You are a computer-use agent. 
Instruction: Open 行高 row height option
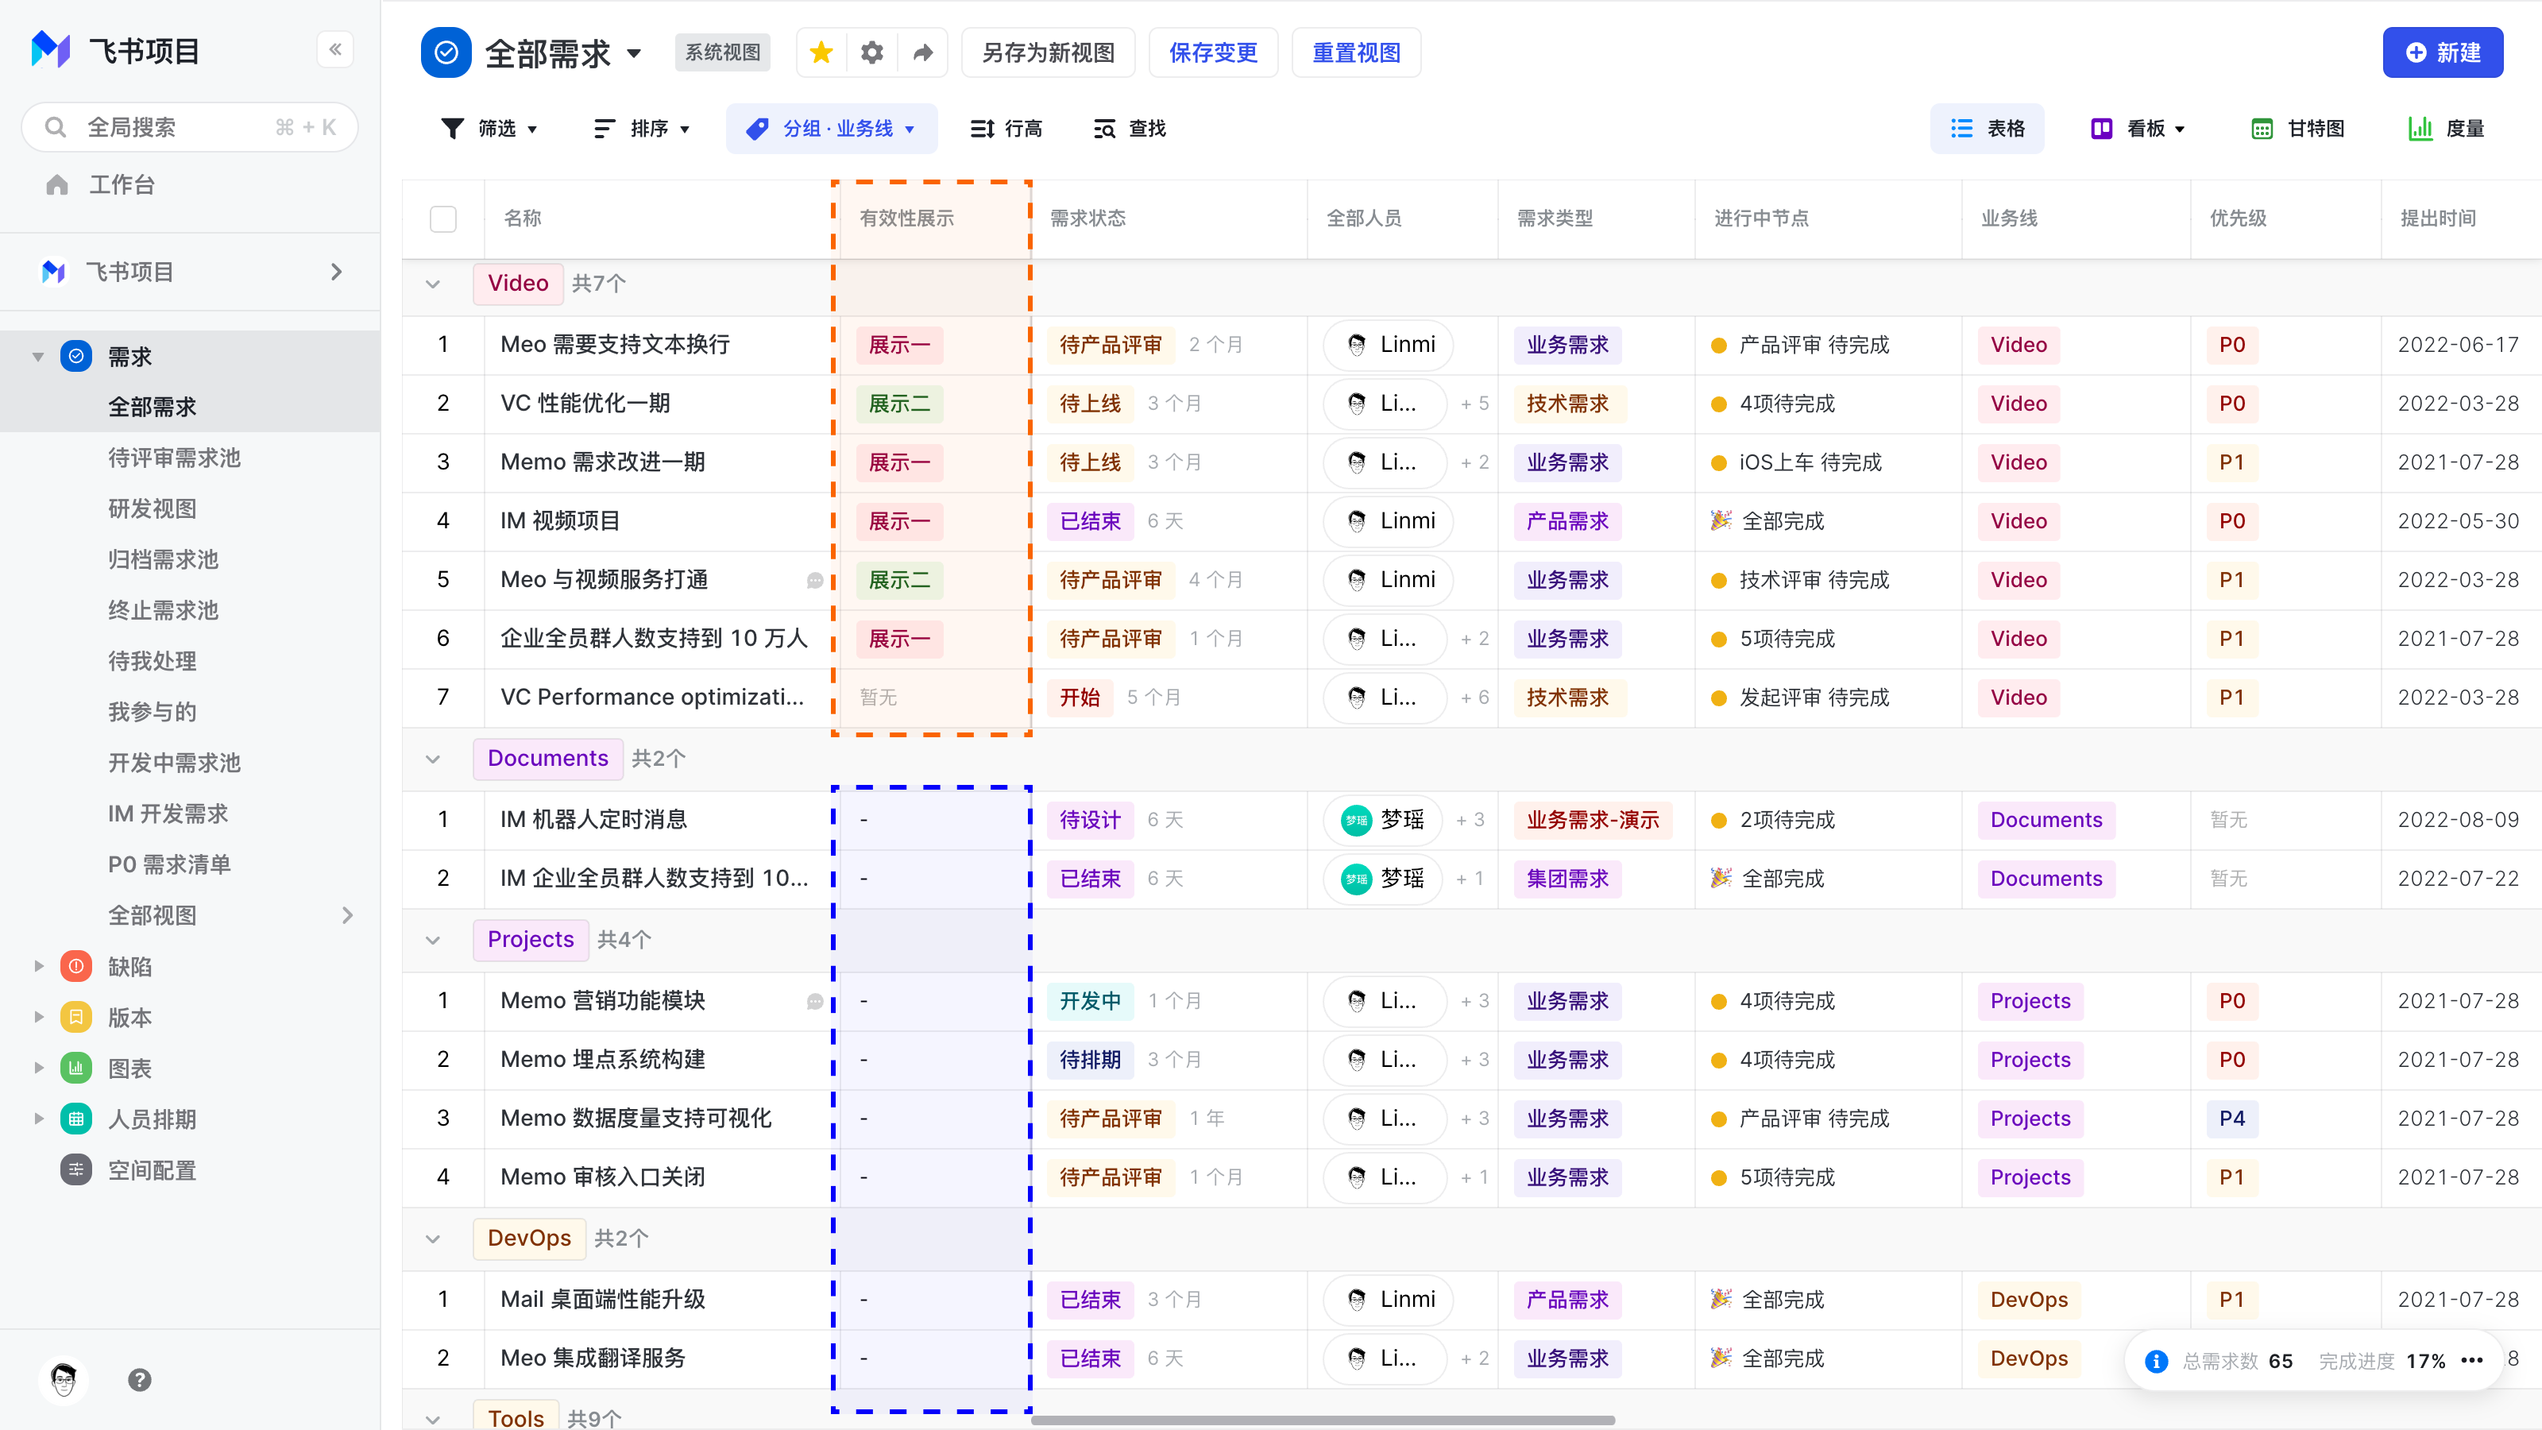[x=1006, y=128]
